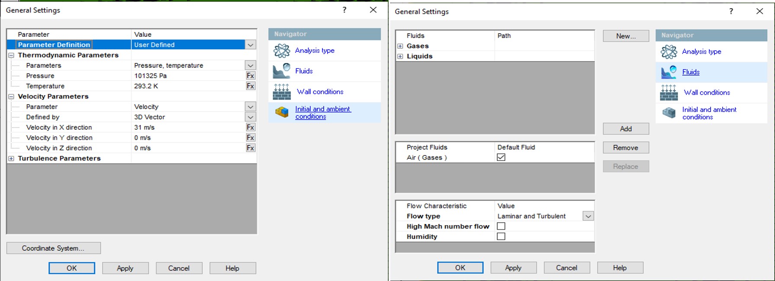
Task: Enable the Humidity checkbox
Action: 501,236
